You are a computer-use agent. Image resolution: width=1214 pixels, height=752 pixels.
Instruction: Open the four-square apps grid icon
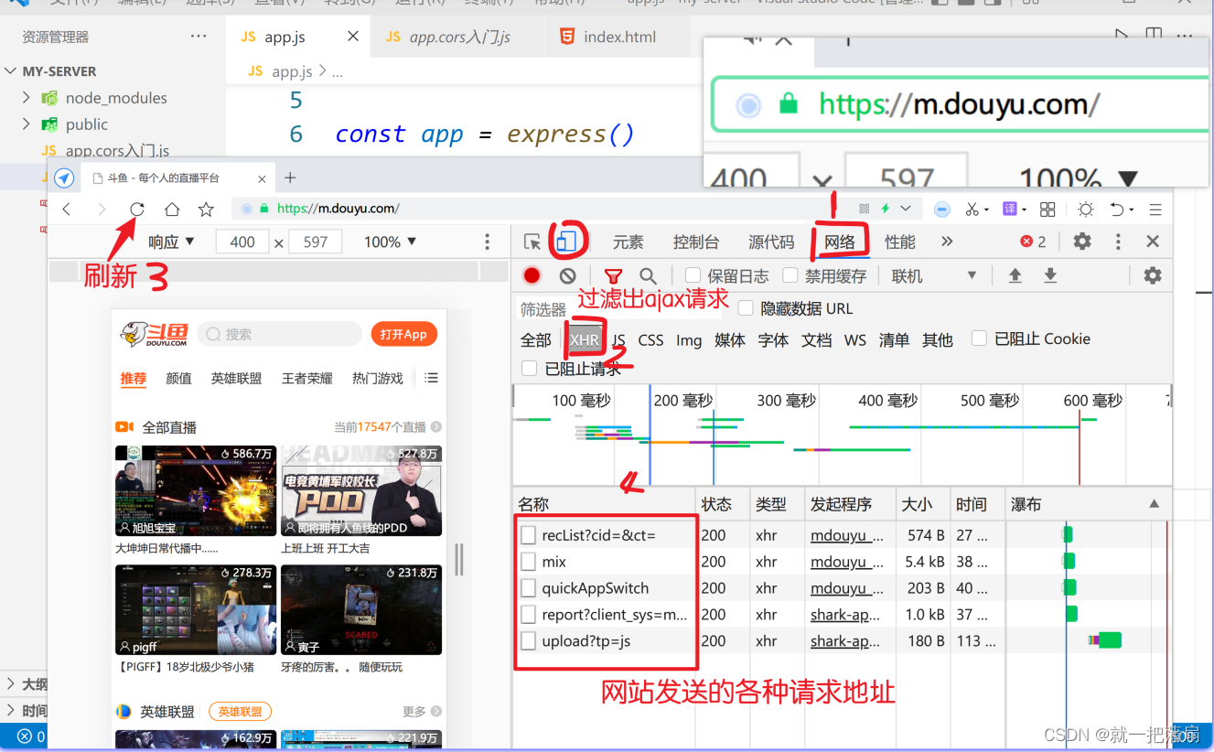pos(1047,209)
